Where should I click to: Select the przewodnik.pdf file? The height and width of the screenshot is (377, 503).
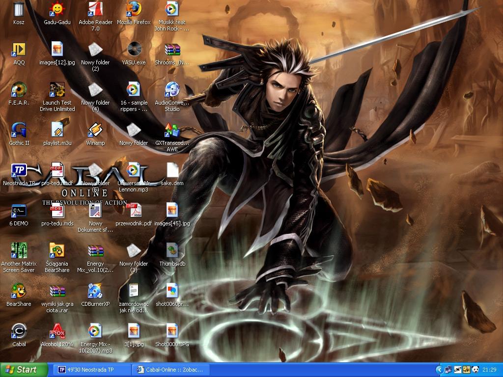(x=134, y=211)
